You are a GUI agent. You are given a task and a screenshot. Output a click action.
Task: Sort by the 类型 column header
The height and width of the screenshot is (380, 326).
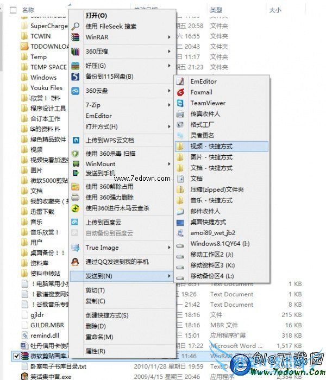coord(216,10)
